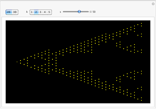Click the black gap in the middle-right of the plot
This screenshot has width=156, height=109.
[129, 62]
